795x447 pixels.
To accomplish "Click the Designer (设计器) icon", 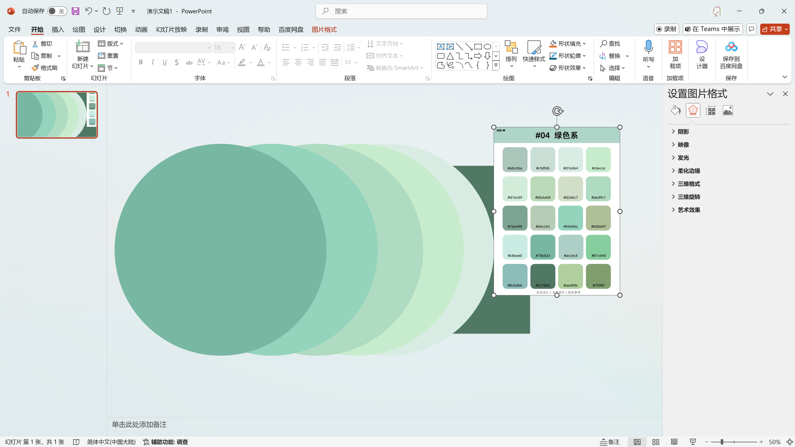I will pos(702,47).
